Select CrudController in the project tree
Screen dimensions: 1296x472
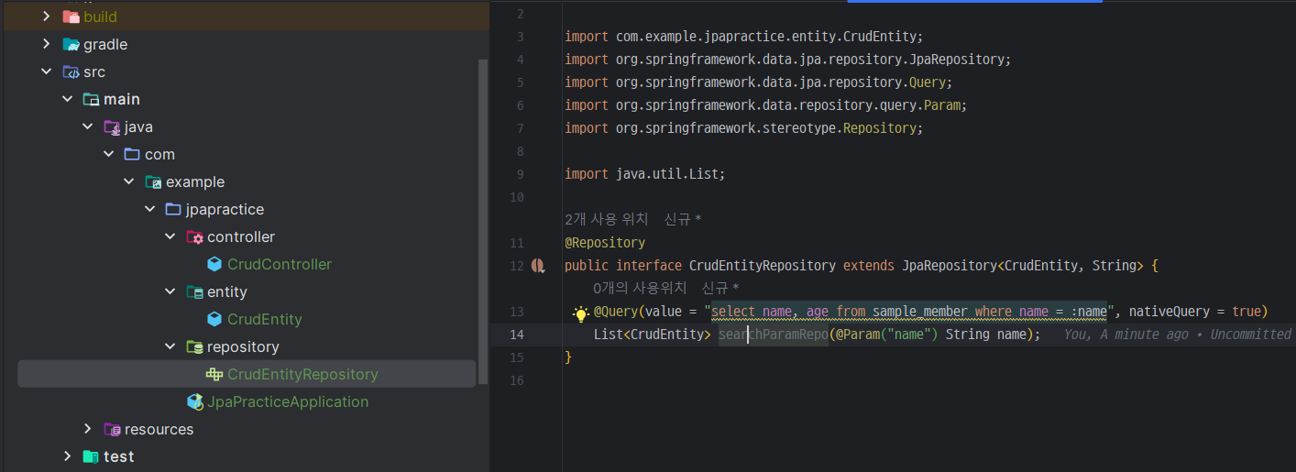(x=280, y=264)
